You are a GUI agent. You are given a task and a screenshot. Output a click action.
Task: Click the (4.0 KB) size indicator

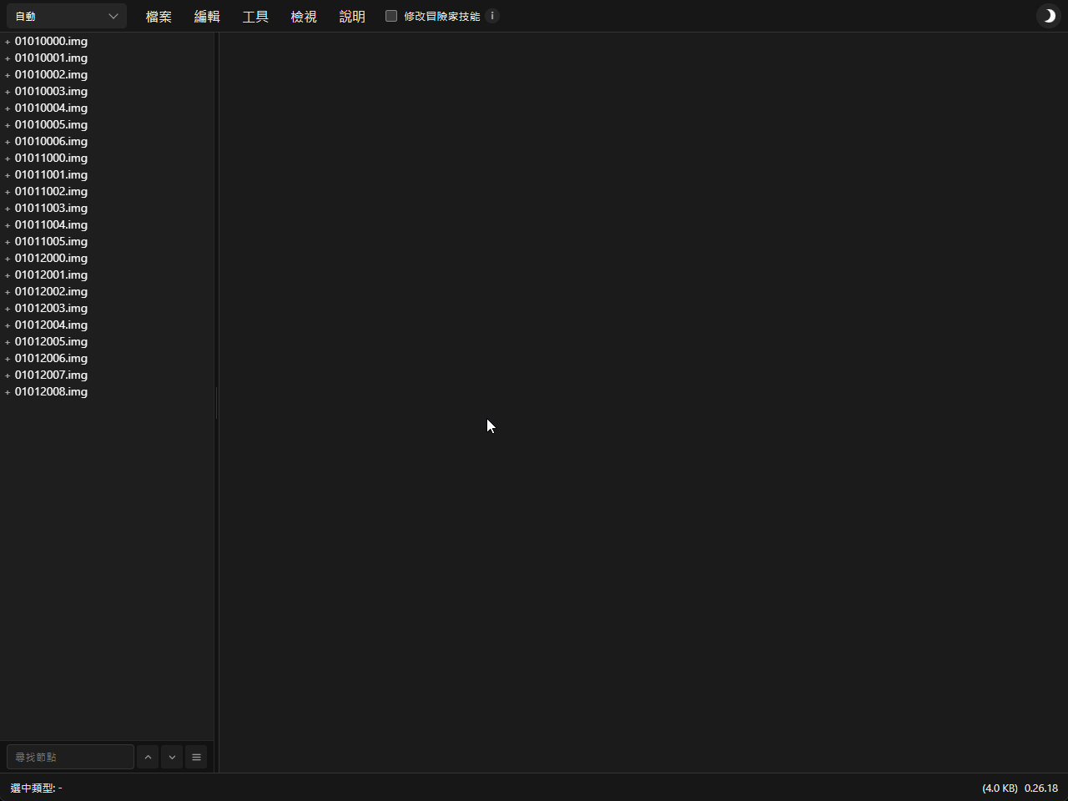point(1000,788)
